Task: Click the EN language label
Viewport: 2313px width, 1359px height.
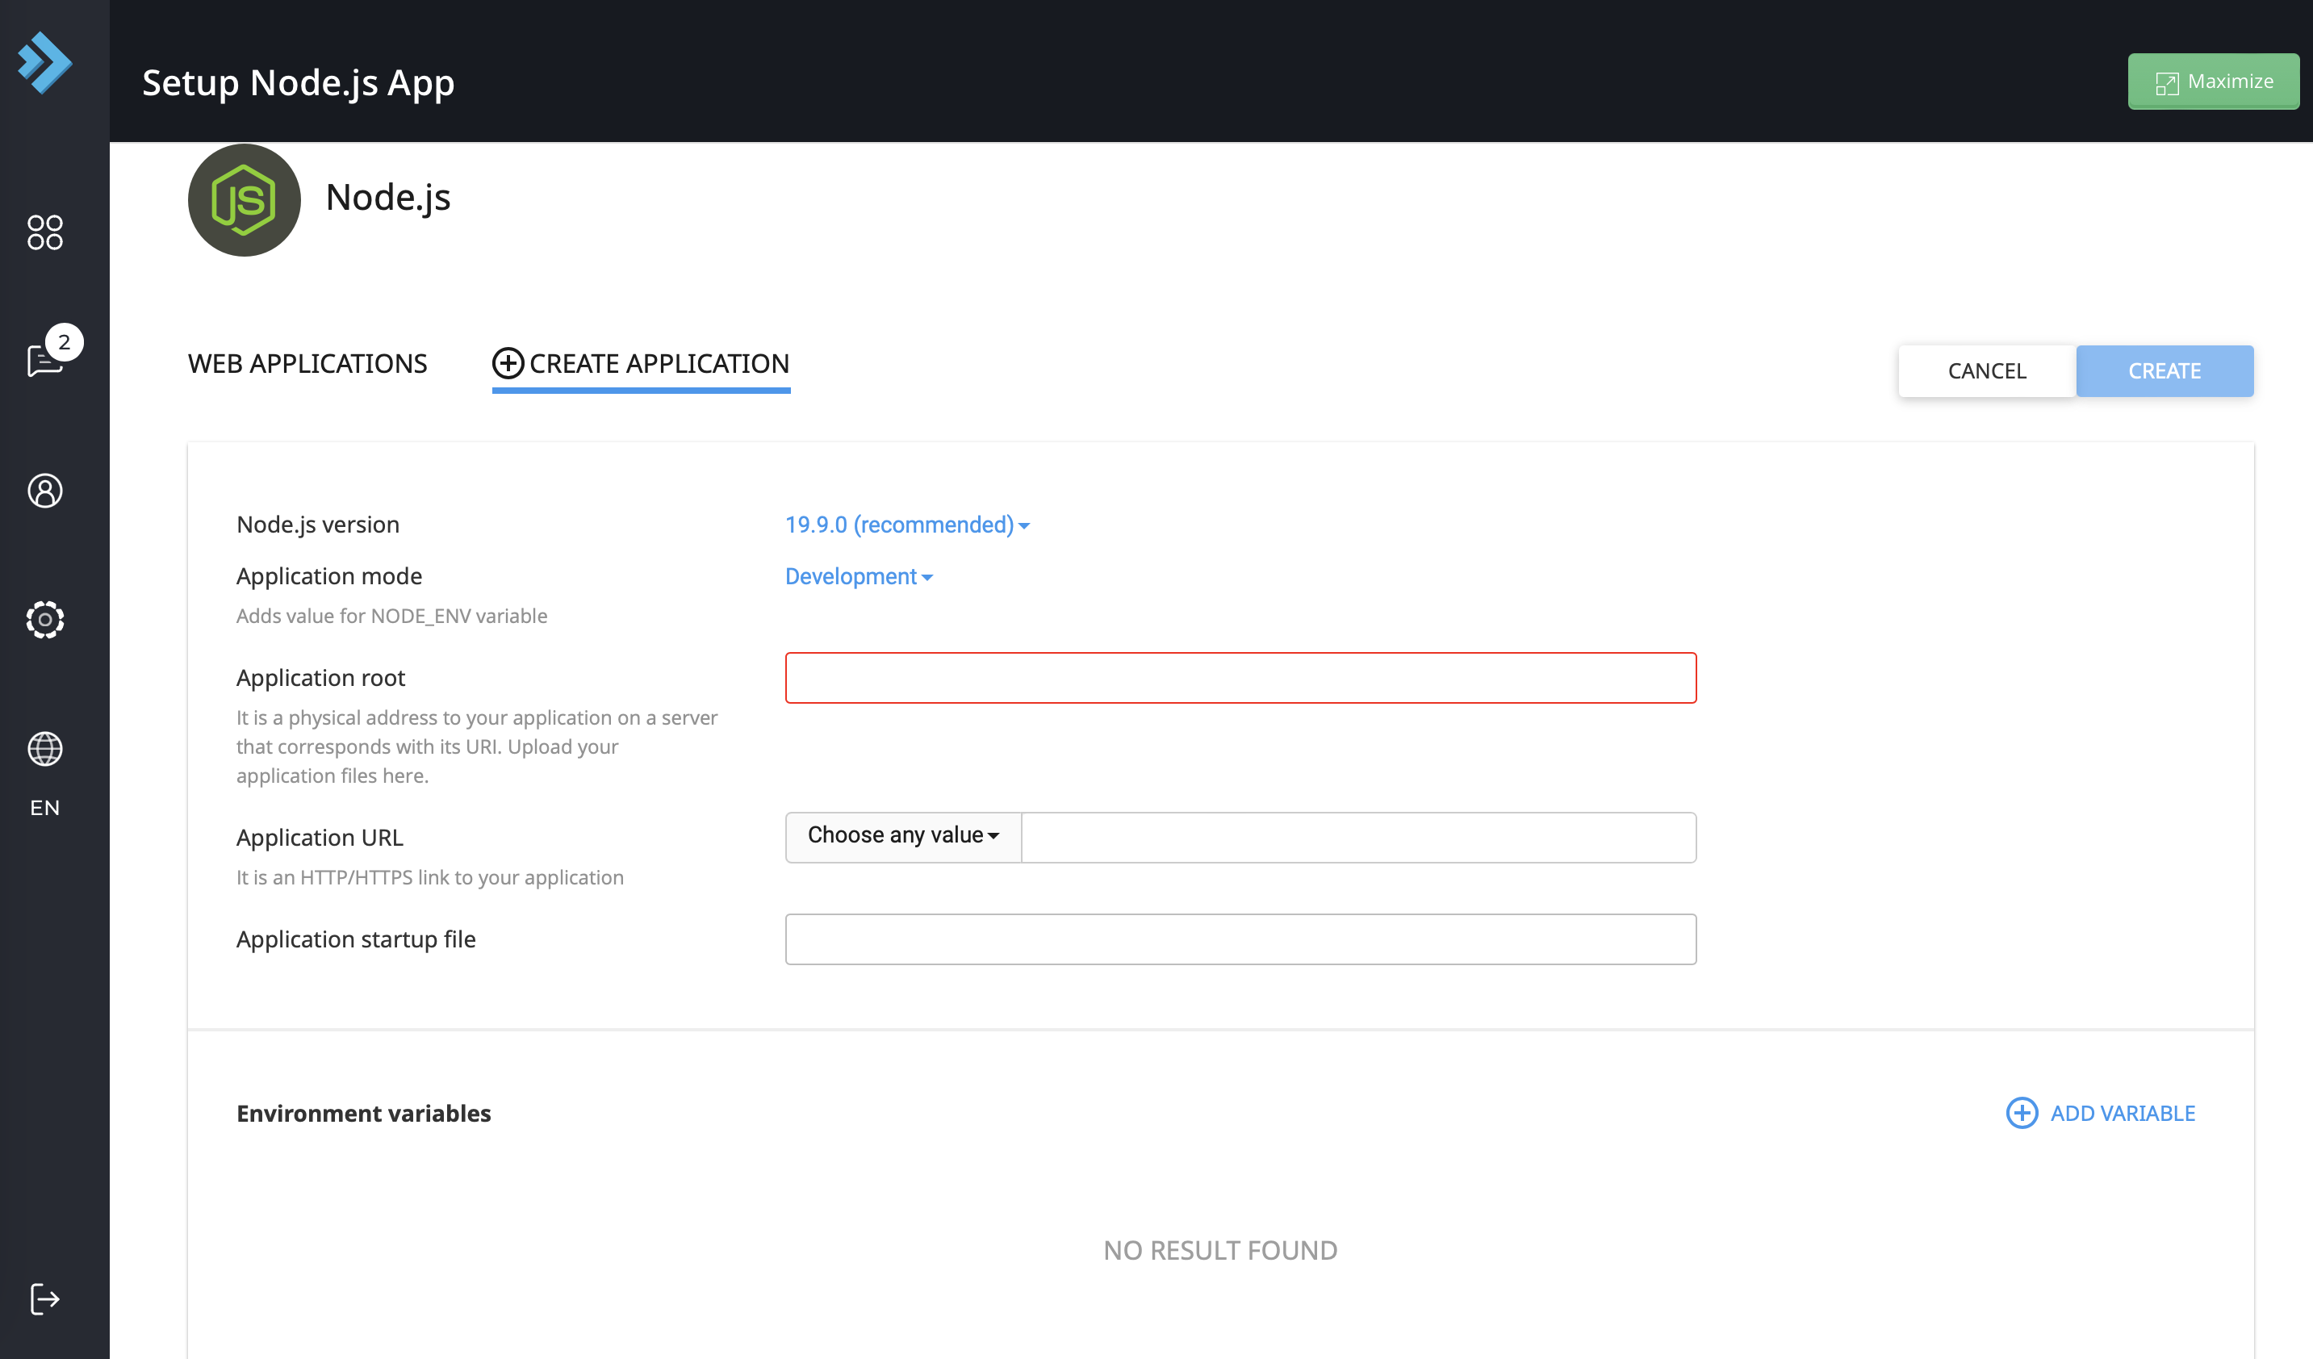Action: (45, 808)
